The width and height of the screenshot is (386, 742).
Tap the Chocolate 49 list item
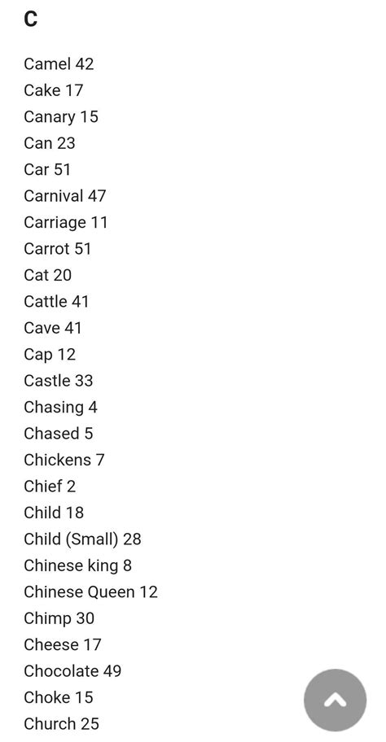(72, 671)
